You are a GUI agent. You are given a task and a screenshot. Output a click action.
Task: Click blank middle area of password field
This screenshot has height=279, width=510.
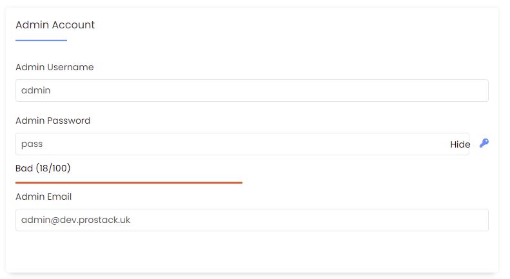pyautogui.click(x=244, y=144)
